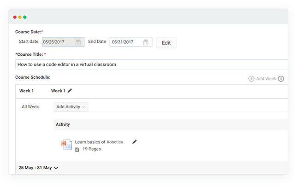Open the Start date calendar picker icon
Screen dimensions: 295x189
tap(78, 42)
